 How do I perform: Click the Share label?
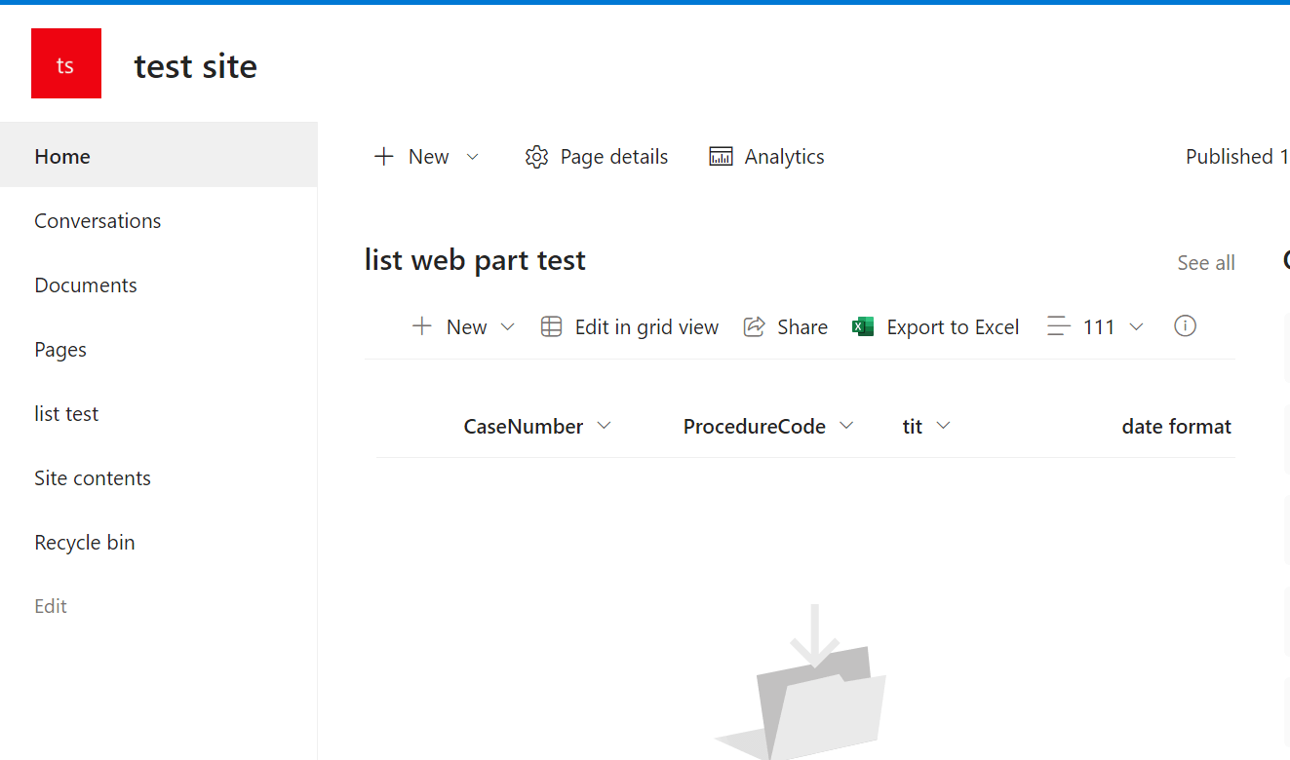(x=802, y=327)
